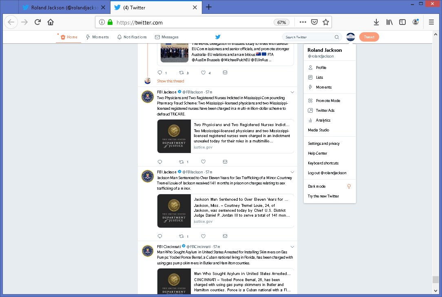
Task: Click page scrollbar down arrow
Action: [436, 290]
